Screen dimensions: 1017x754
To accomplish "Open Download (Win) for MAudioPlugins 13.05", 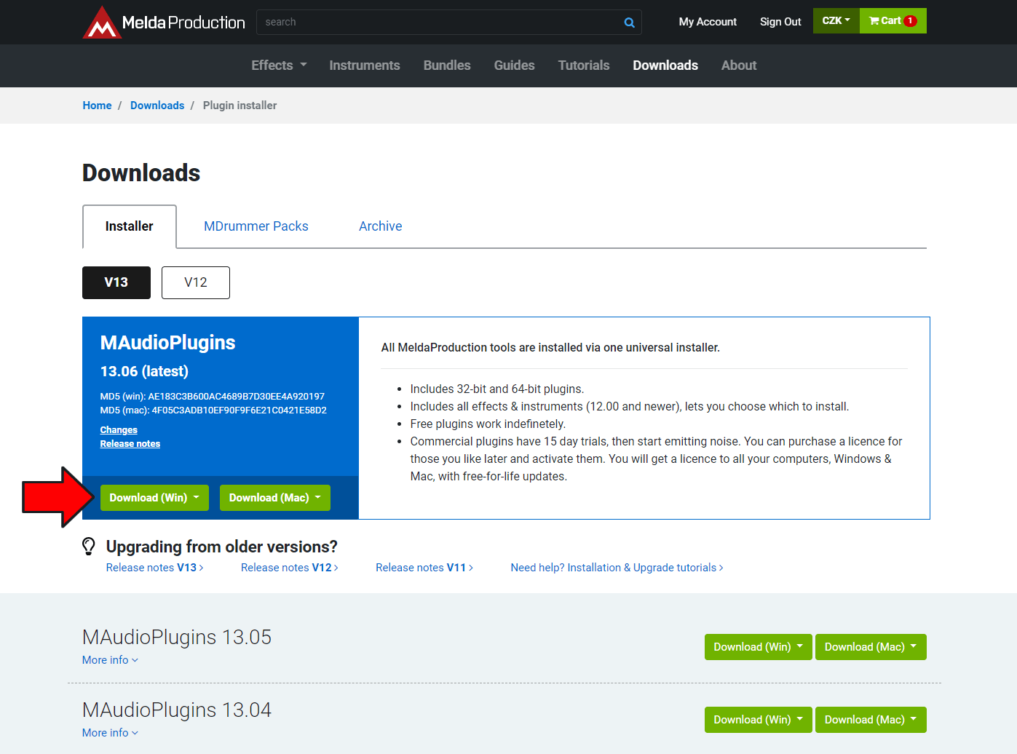I will [758, 647].
